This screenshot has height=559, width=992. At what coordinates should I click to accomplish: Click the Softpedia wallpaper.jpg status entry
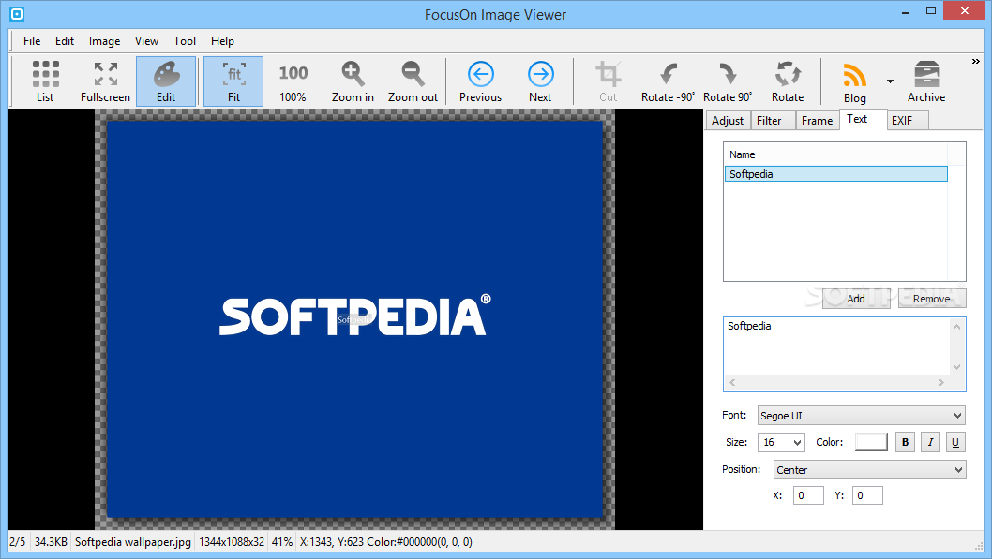(133, 542)
